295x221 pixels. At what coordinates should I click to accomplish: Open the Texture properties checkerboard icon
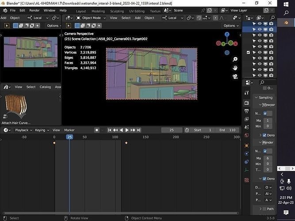[247, 181]
